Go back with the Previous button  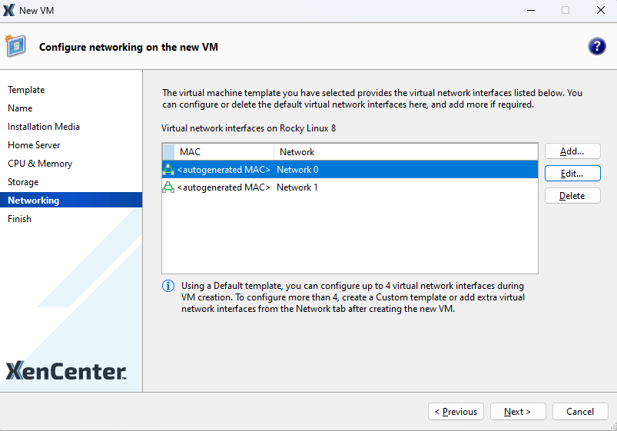tap(456, 412)
